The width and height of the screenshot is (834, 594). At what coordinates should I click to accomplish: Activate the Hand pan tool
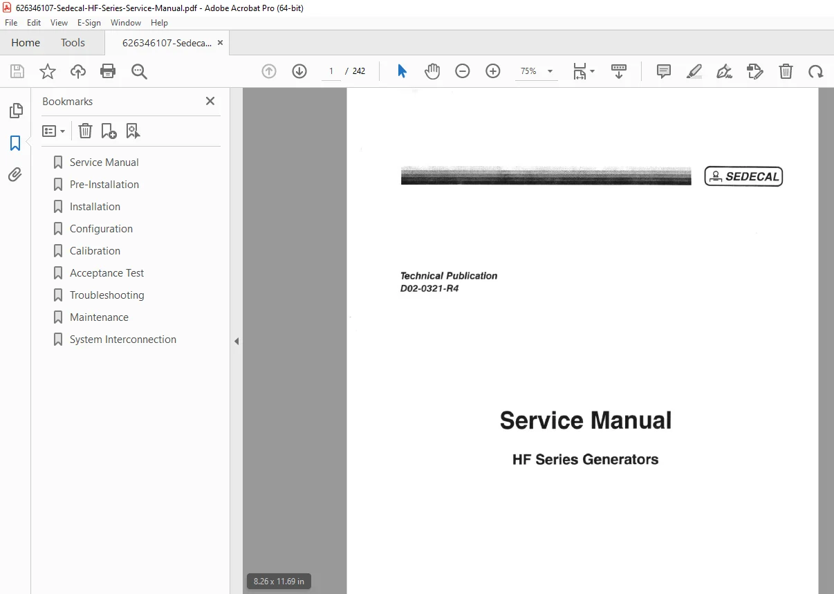click(432, 71)
